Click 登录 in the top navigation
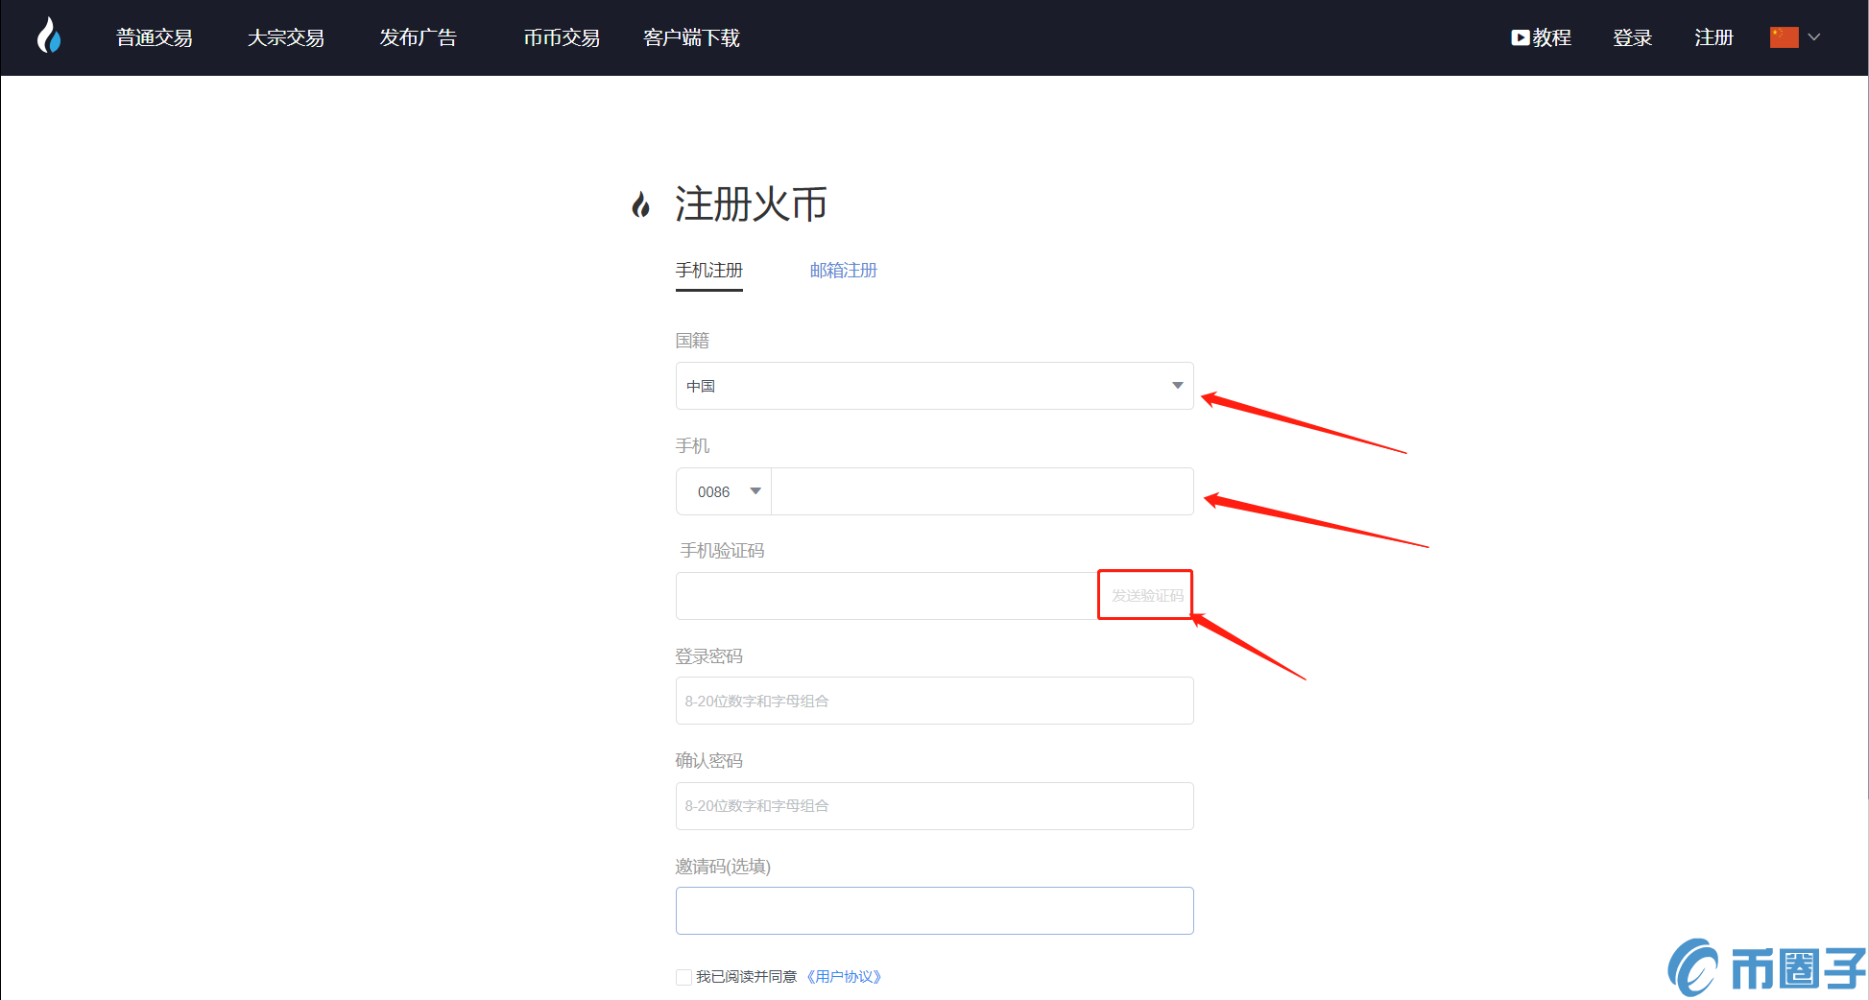1869x1000 pixels. click(x=1632, y=37)
